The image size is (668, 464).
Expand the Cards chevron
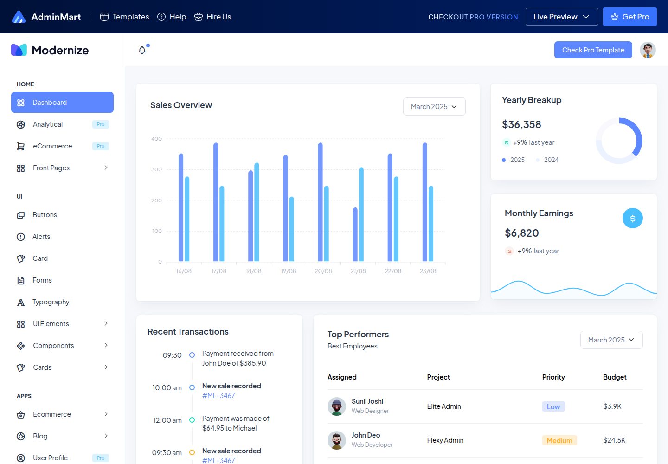tap(106, 367)
